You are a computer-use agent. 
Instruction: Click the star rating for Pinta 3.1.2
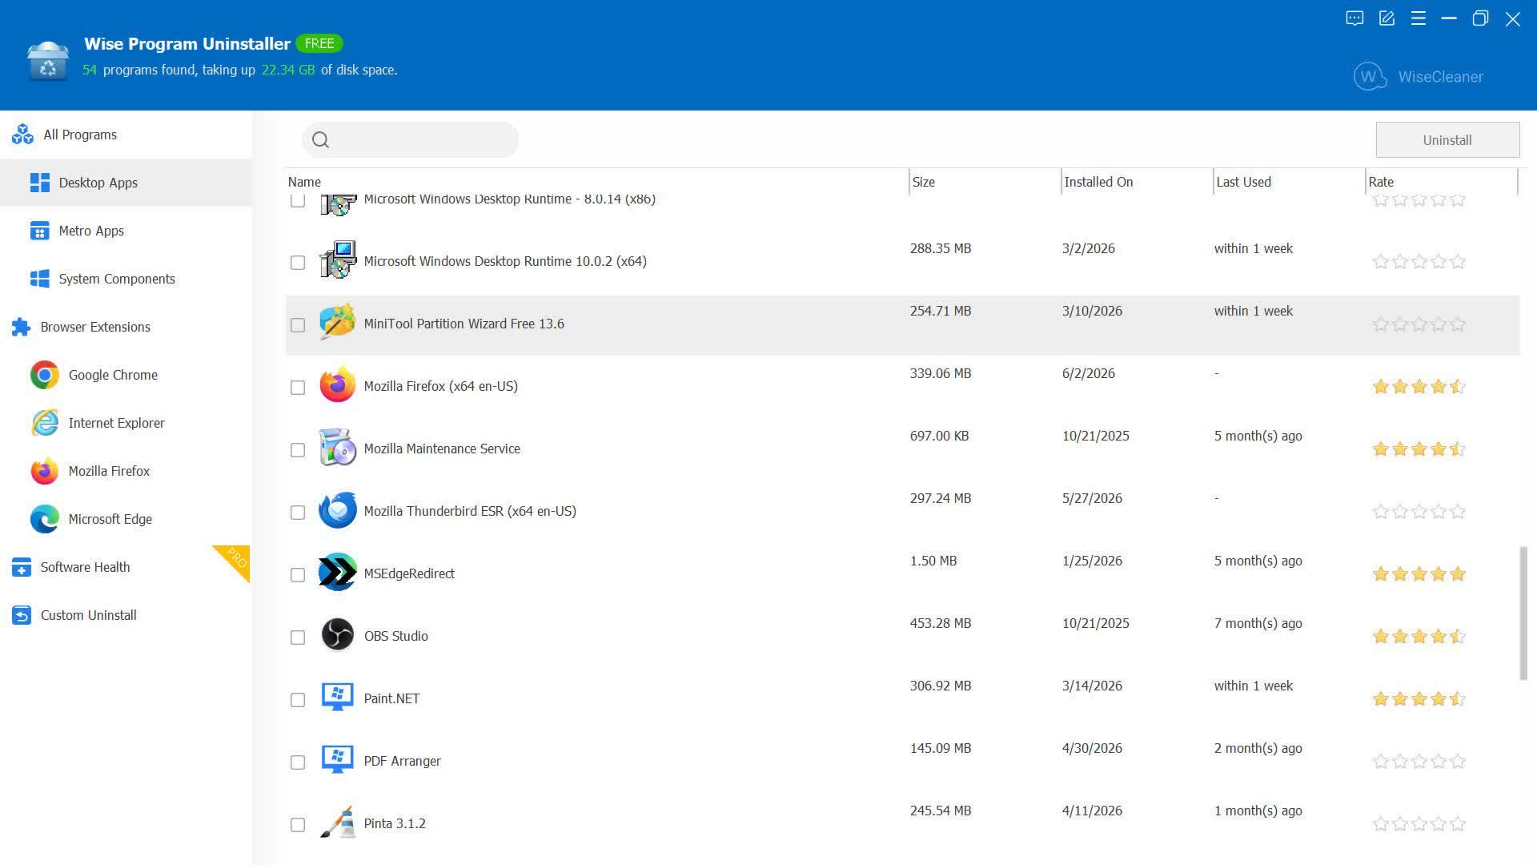[1419, 824]
